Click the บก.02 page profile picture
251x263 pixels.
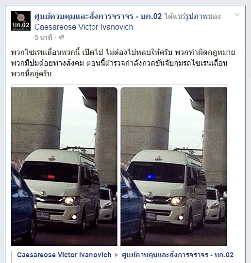21,21
